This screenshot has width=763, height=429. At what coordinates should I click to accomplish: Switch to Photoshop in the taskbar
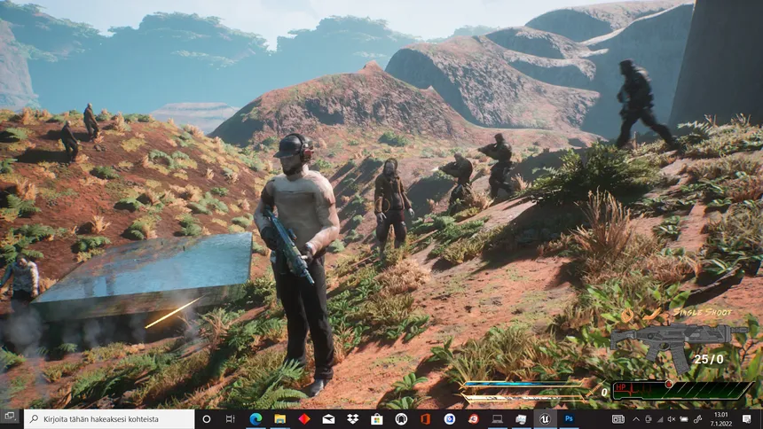(569, 418)
